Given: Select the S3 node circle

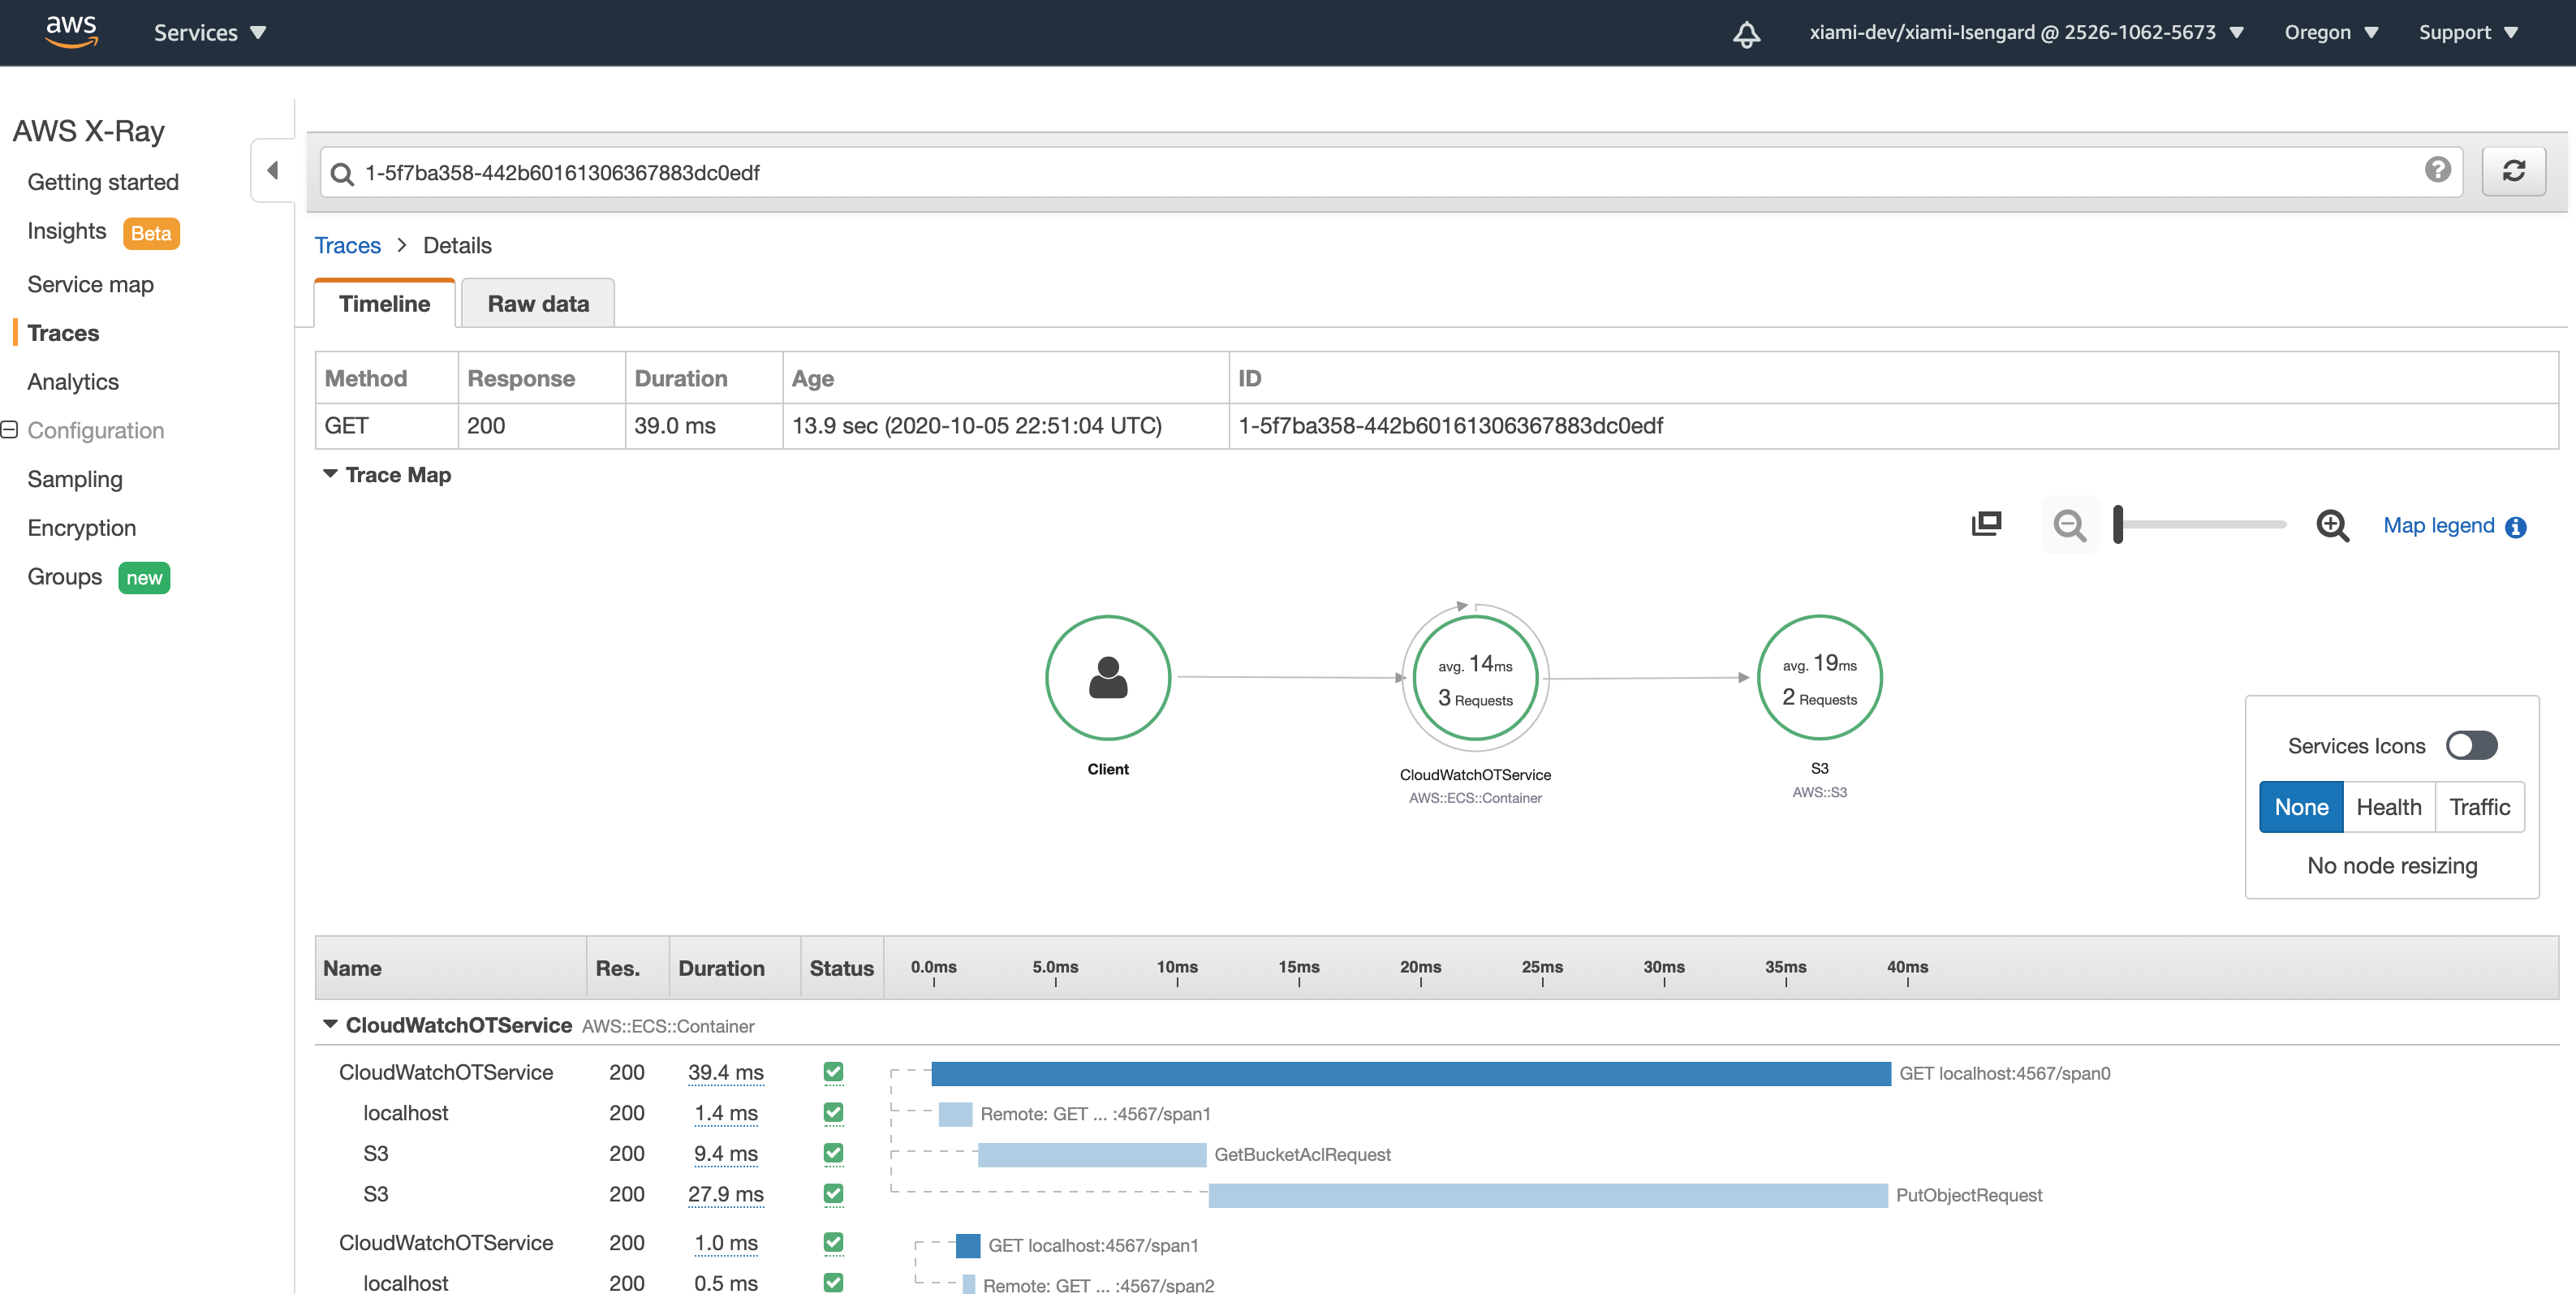Looking at the screenshot, I should coord(1819,677).
